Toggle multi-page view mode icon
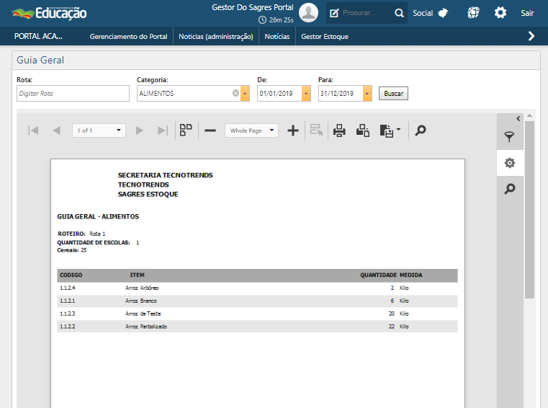This screenshot has width=548, height=408. coord(187,130)
